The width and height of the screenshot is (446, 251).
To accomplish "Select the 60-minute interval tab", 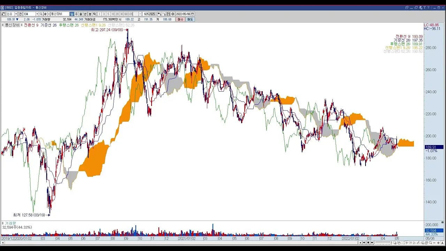I will pos(126,14).
